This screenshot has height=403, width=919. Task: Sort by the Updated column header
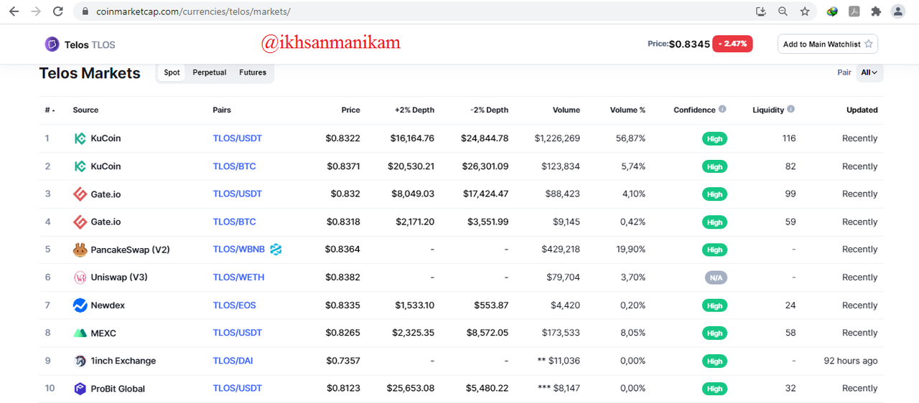pos(862,110)
